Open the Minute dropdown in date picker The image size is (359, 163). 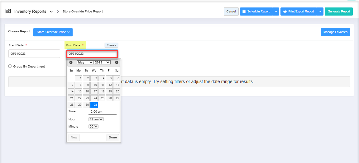(x=93, y=127)
